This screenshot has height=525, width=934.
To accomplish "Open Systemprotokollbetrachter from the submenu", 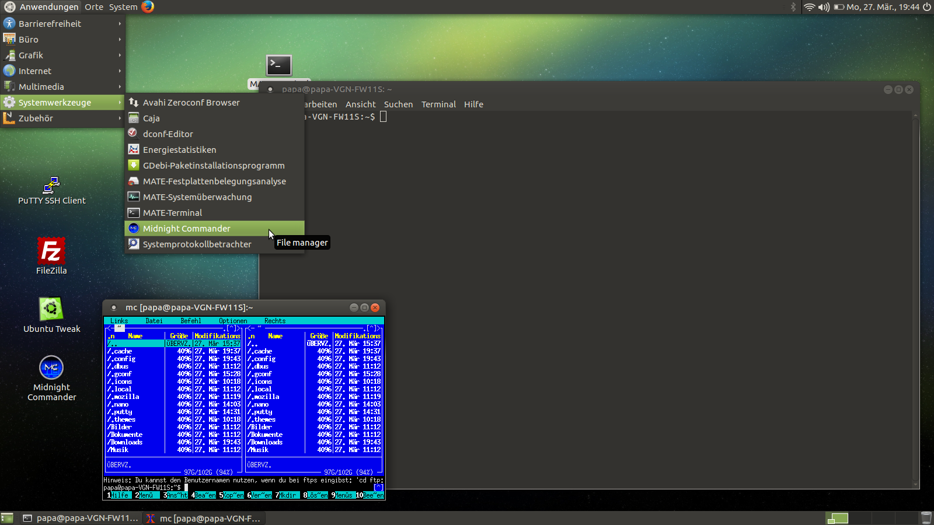I will coord(215,244).
